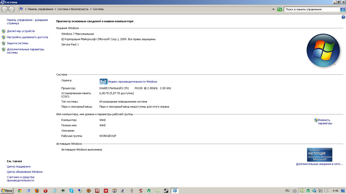Click the Поиск в панели управления field
The image size is (346, 194).
(312, 9)
